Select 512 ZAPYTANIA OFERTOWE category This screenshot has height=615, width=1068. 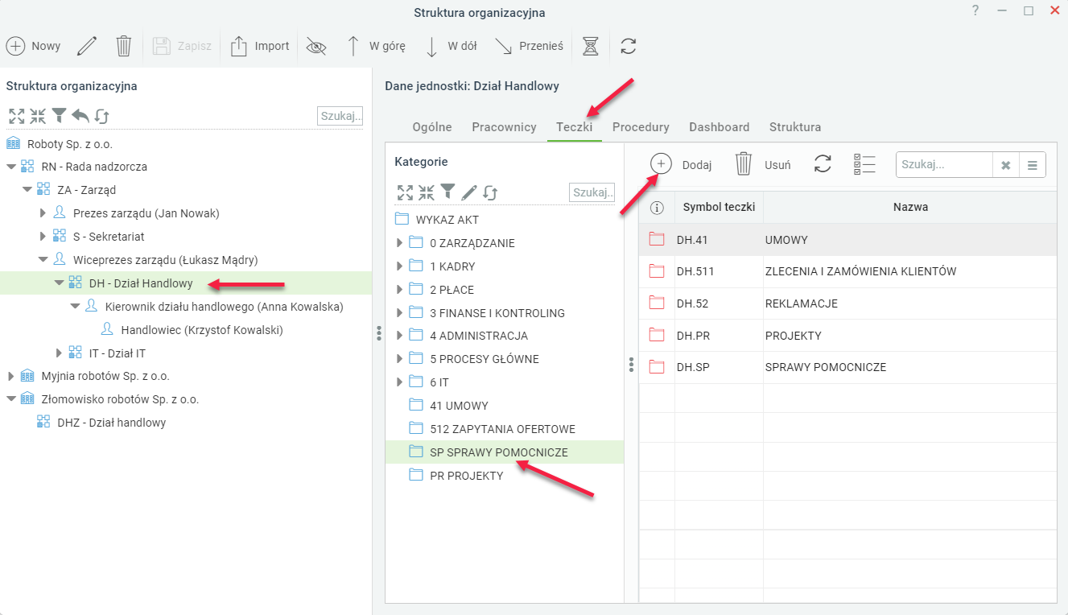503,429
